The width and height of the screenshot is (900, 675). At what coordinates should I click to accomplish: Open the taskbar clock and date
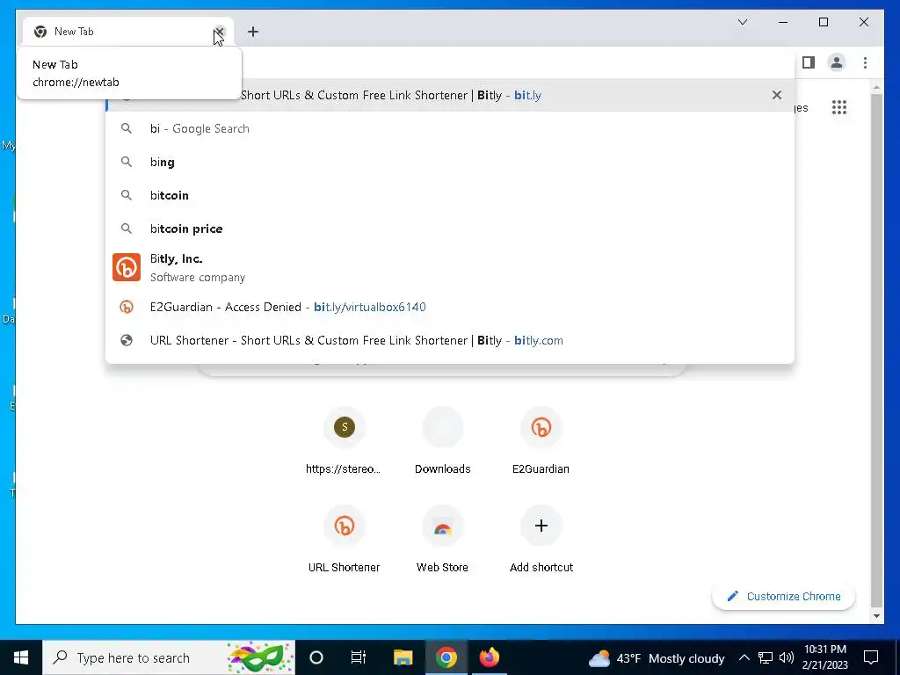pyautogui.click(x=824, y=657)
